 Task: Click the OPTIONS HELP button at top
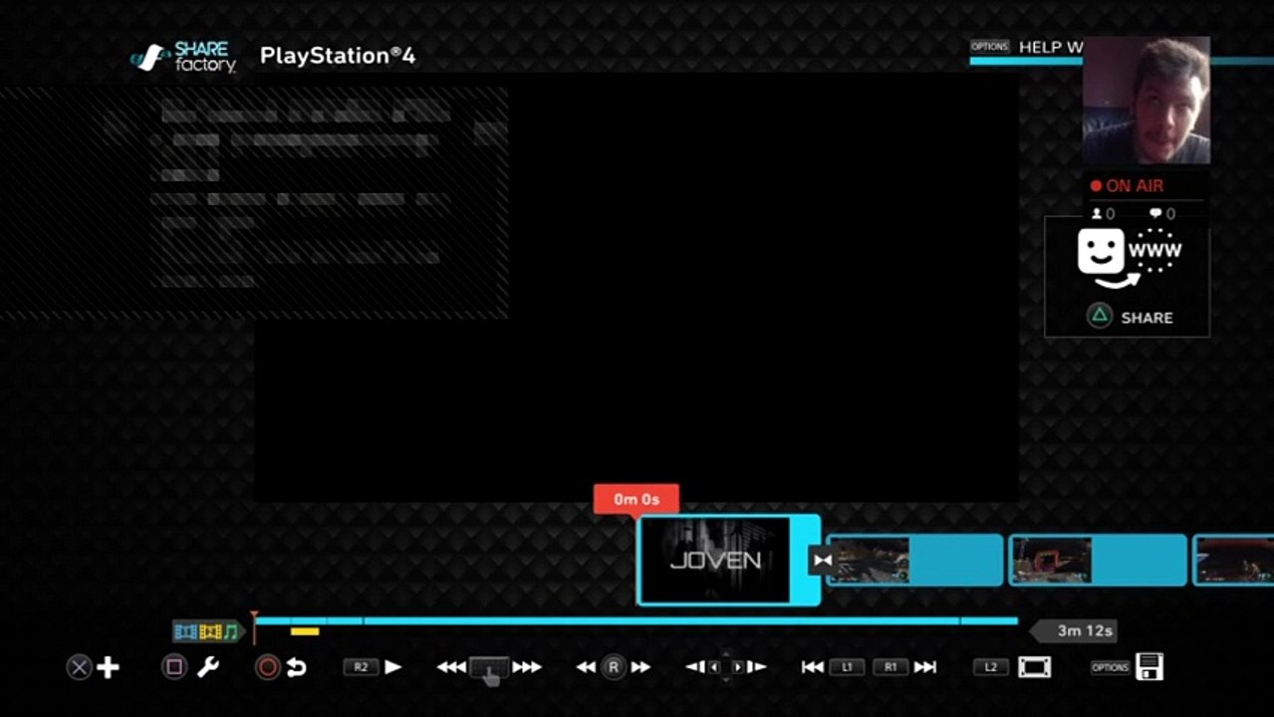[1026, 47]
